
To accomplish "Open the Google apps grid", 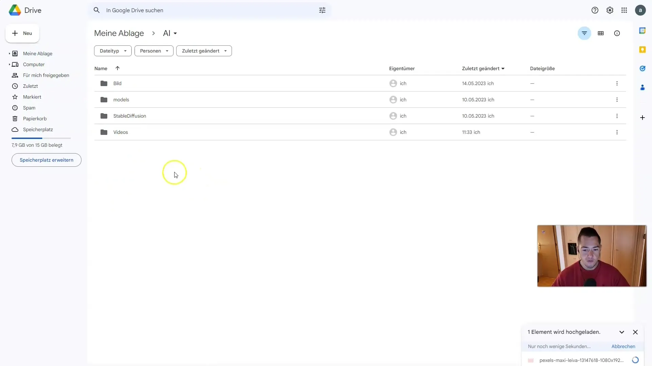I will click(624, 10).
